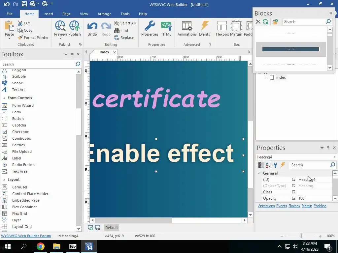Screen dimensions: 338x253
Task: Switch to the Insert ribbon tab
Action: (48, 14)
